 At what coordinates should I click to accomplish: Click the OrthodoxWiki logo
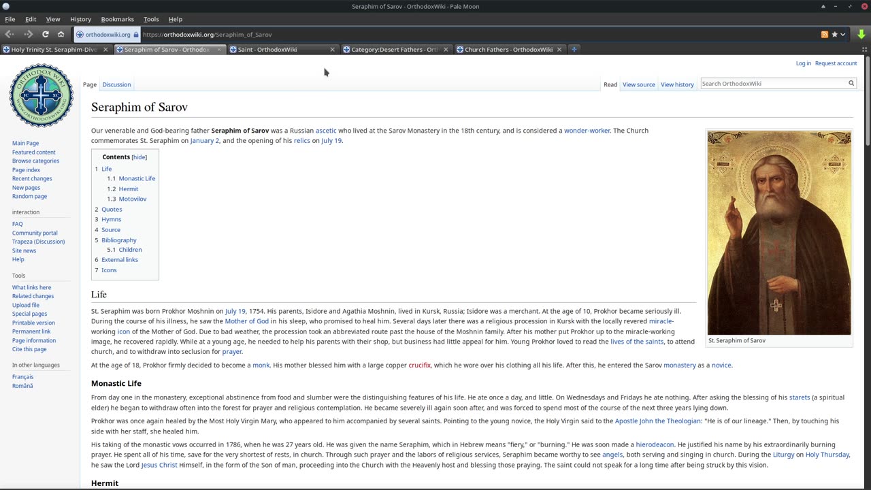point(42,95)
